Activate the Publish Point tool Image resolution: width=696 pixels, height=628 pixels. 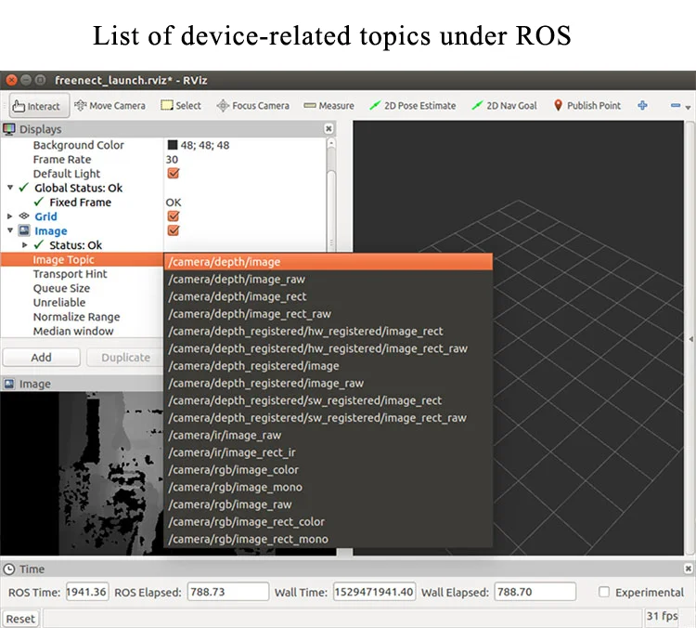pyautogui.click(x=586, y=106)
